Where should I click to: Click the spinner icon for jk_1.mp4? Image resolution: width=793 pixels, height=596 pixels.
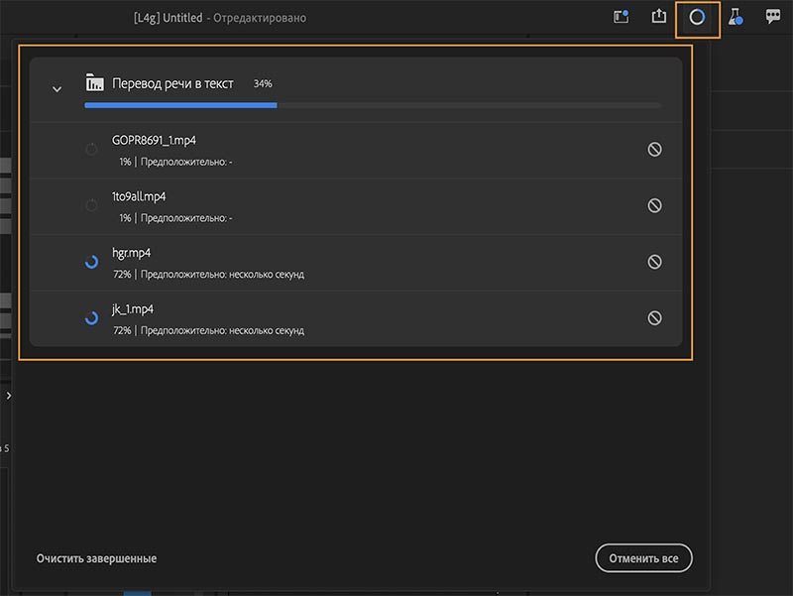tap(91, 317)
